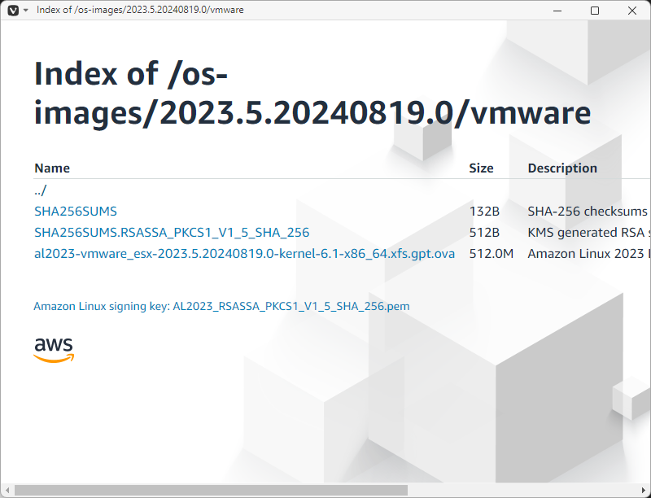Click the AWS logo
The width and height of the screenshot is (651, 498).
coord(54,348)
